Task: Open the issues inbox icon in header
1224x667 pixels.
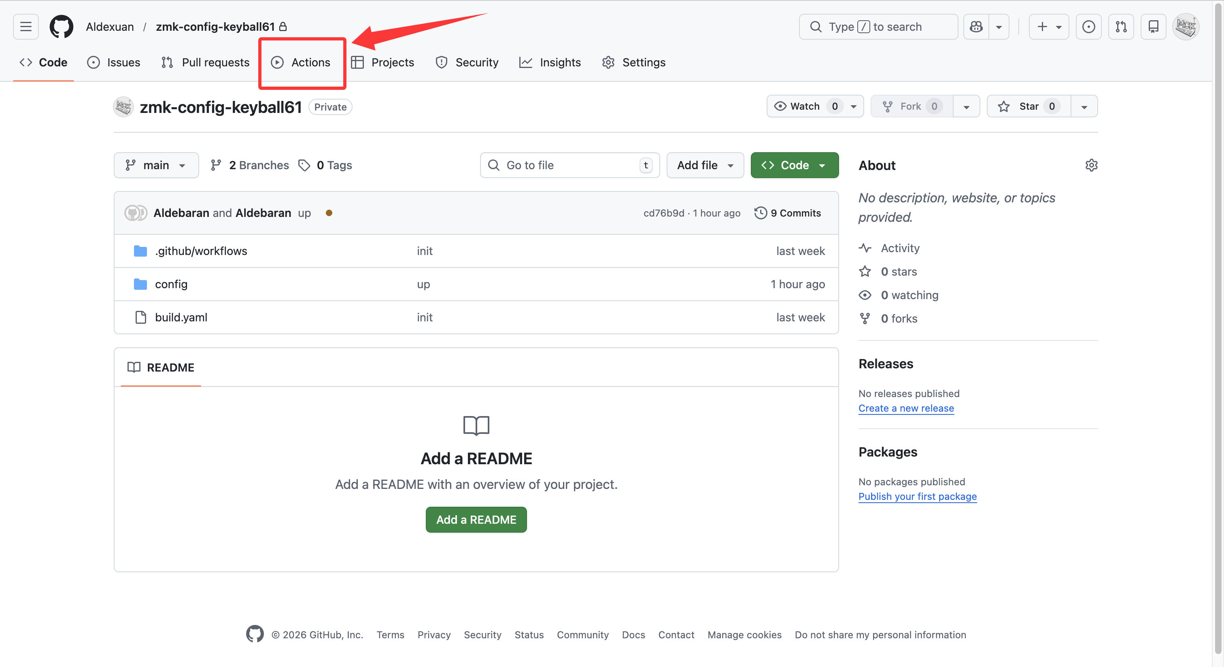Action: click(x=1088, y=27)
